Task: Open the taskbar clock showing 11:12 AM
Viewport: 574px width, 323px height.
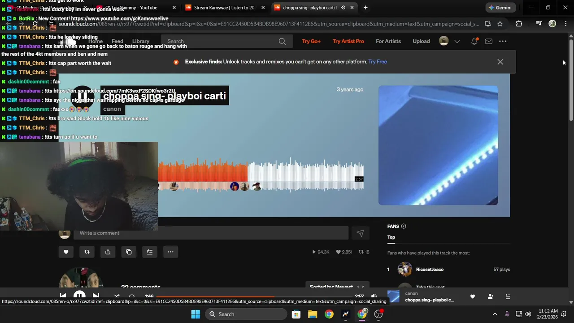Action: click(548, 314)
